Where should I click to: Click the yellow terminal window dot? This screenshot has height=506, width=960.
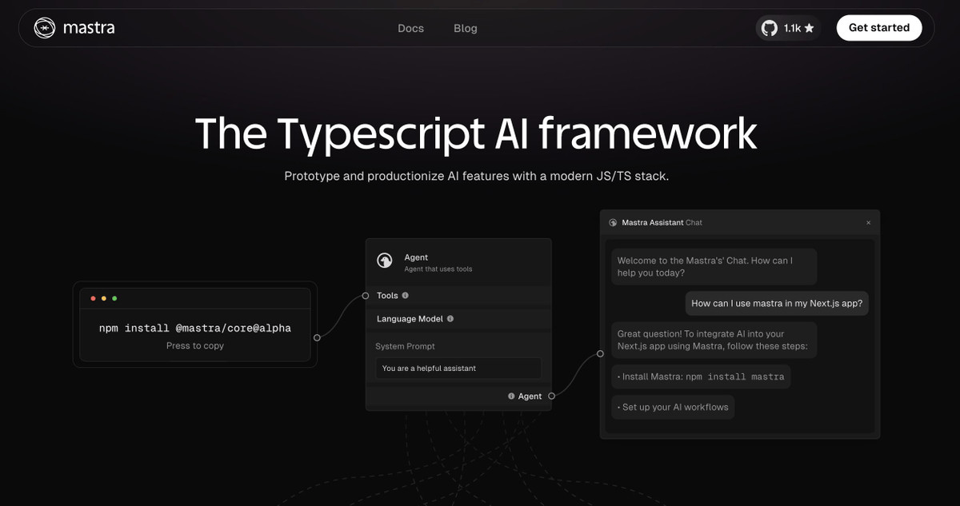[104, 298]
